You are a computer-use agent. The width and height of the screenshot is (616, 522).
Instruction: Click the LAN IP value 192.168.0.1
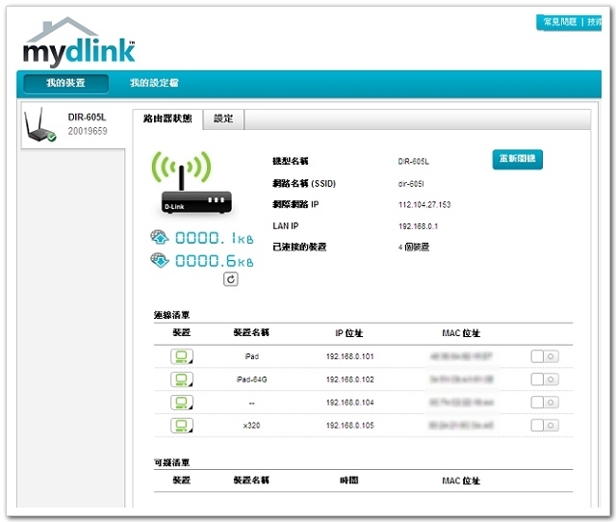click(418, 226)
